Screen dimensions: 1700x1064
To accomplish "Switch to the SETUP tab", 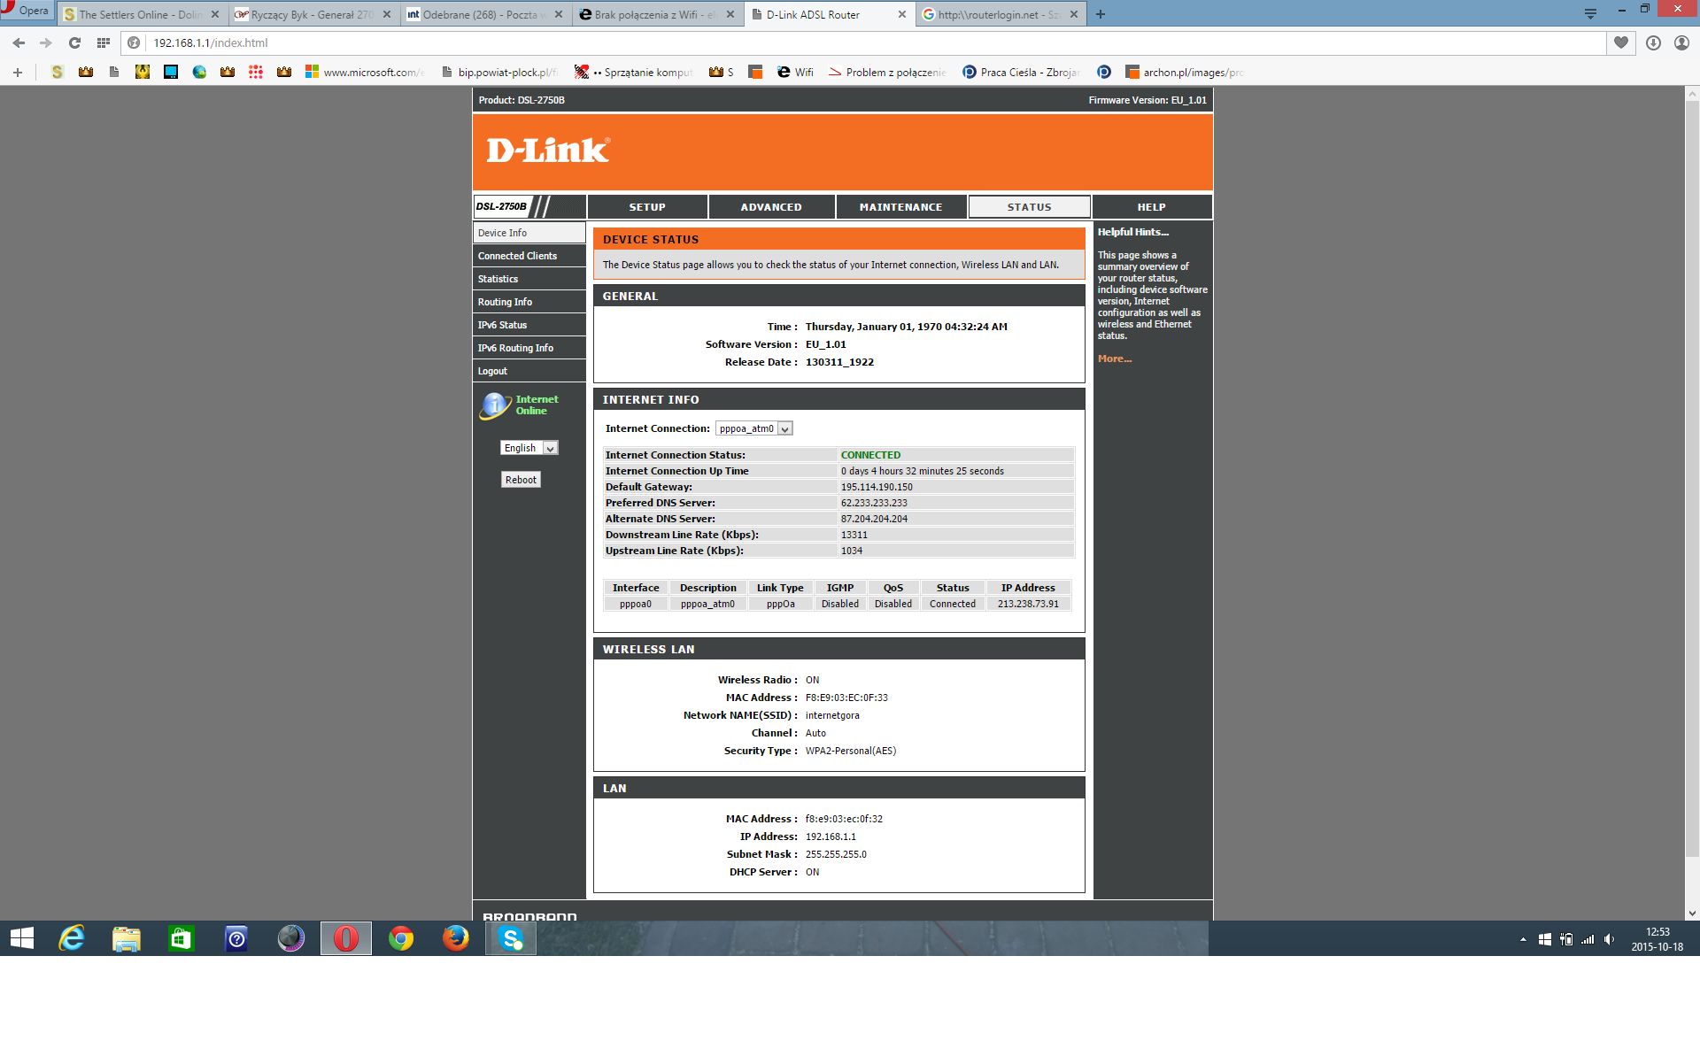I will tap(647, 207).
